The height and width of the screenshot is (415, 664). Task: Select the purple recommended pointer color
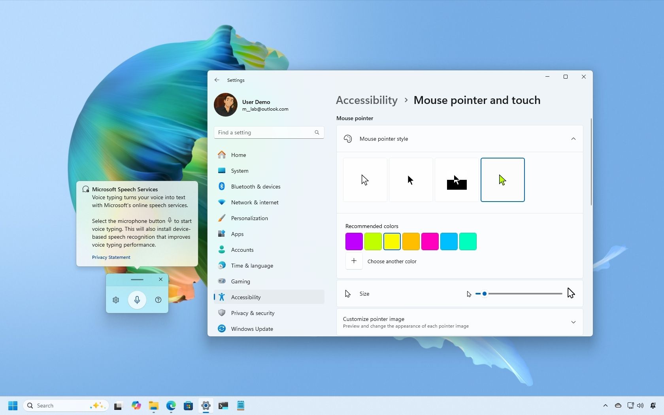tap(354, 241)
